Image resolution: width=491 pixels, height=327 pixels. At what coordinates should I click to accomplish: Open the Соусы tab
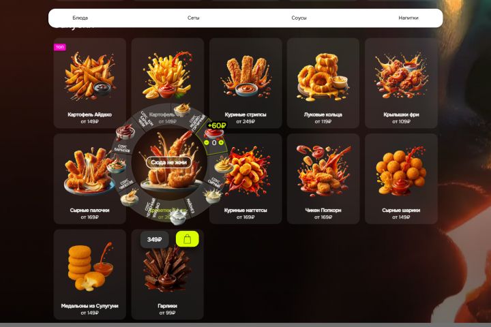coord(299,18)
